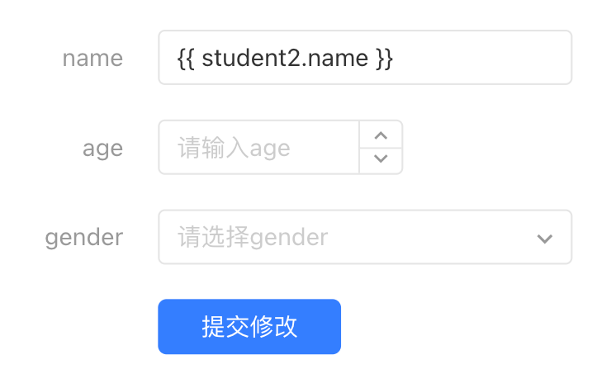Submit the form with 提交修改 button
The image size is (616, 388).
(249, 327)
